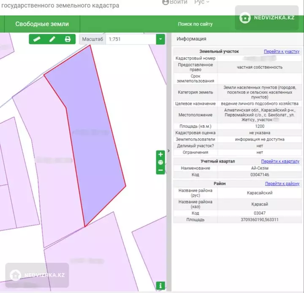This screenshot has width=304, height=293.
Task: Open the scale dropdown arrow
Action: [x=160, y=39]
